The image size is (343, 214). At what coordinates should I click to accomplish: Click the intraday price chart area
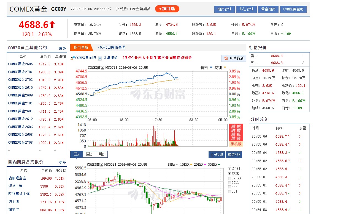(158, 94)
